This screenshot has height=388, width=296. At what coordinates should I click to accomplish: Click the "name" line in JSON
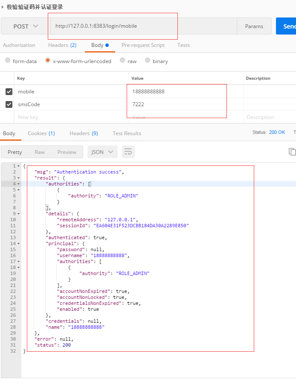[x=75, y=327]
